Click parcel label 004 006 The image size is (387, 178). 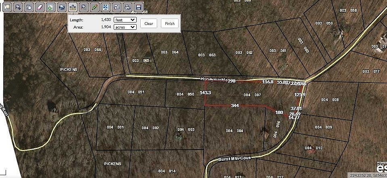(277, 129)
